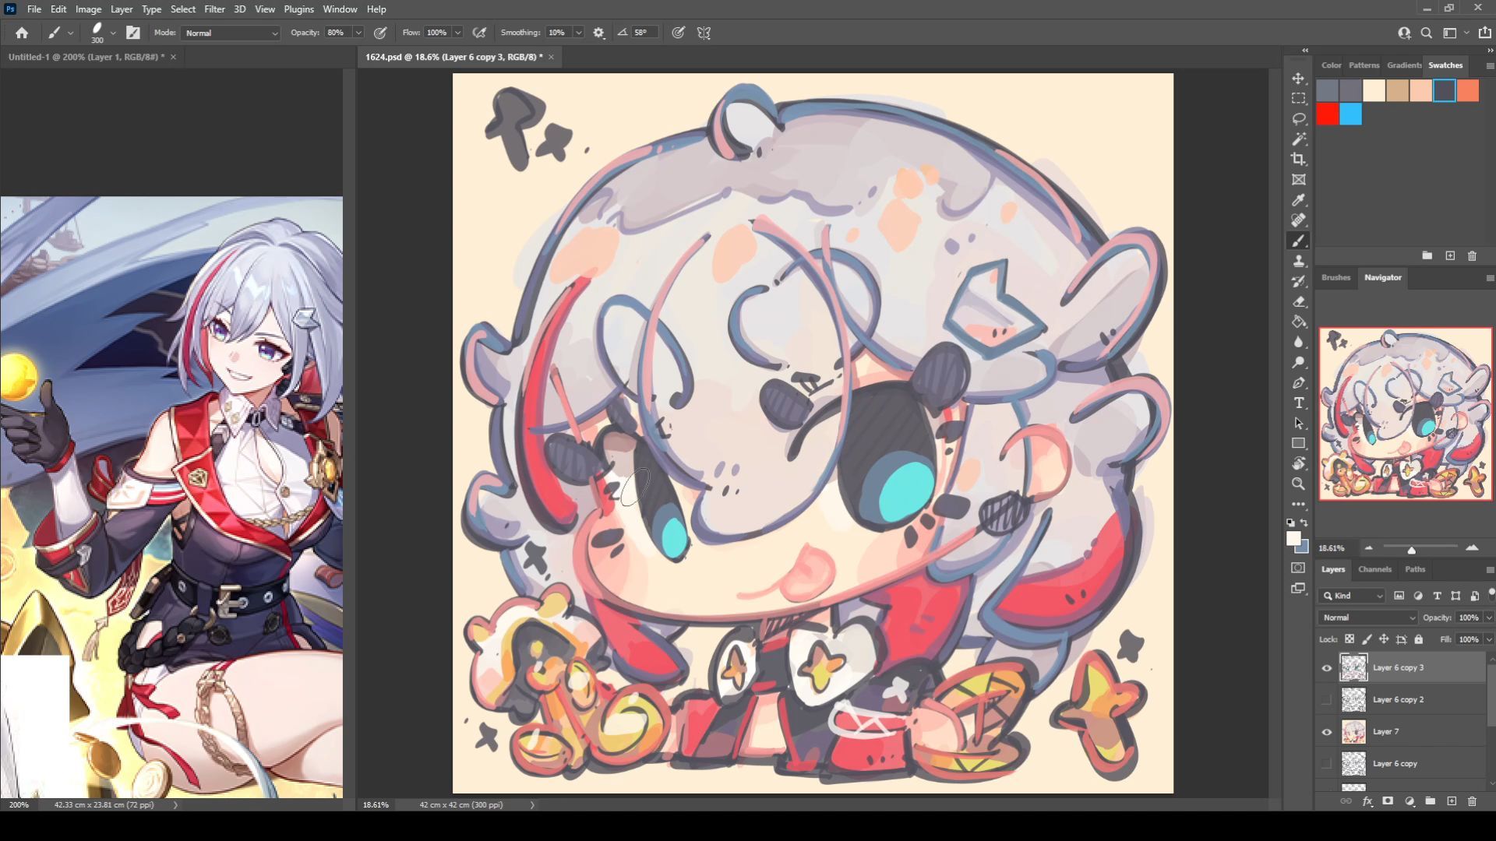Toggle airbrush-style build-up in options bar
The width and height of the screenshot is (1496, 841).
point(480,33)
